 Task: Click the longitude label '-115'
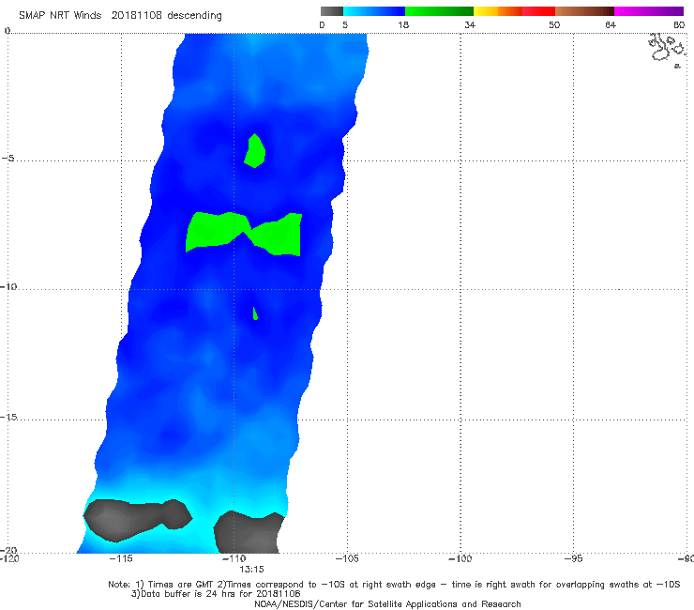tap(121, 558)
